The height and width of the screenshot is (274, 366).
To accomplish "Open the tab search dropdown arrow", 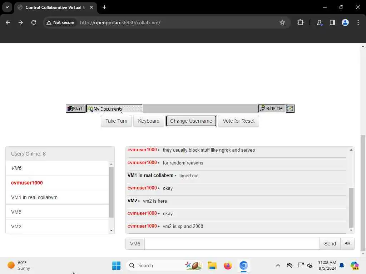I will coord(7,7).
